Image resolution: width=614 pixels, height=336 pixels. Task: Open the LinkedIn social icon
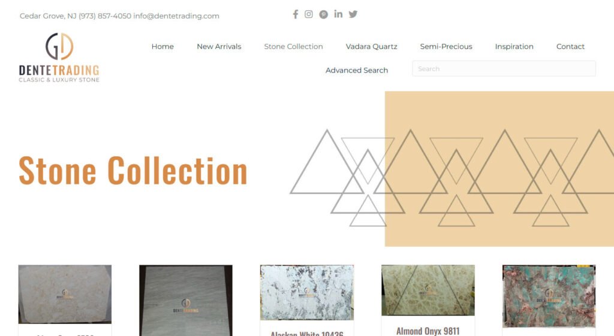[x=338, y=14]
